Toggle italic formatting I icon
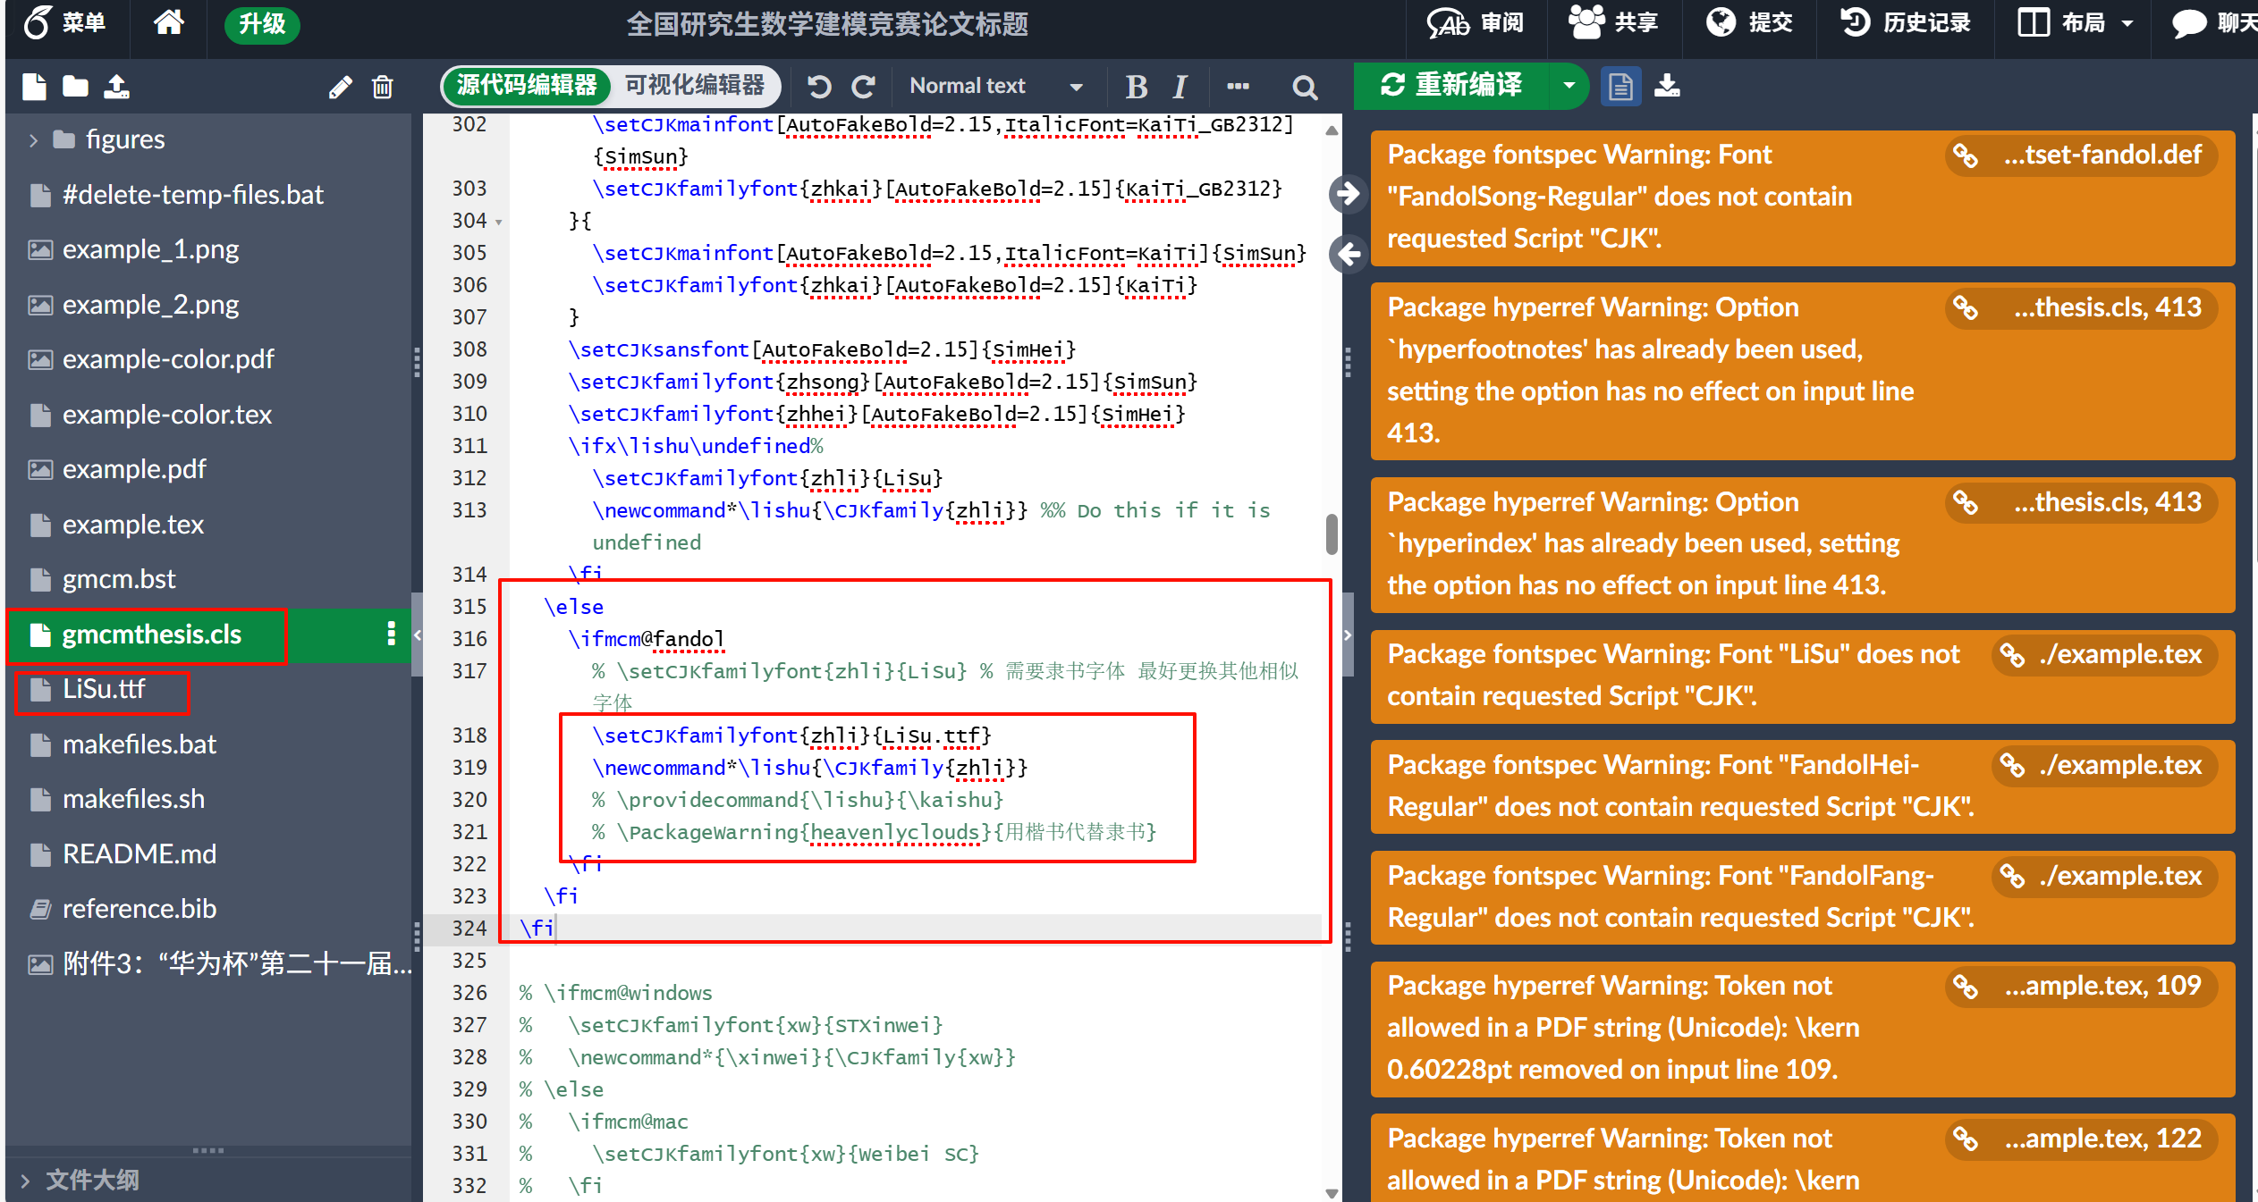The height and width of the screenshot is (1202, 2258). (x=1180, y=87)
